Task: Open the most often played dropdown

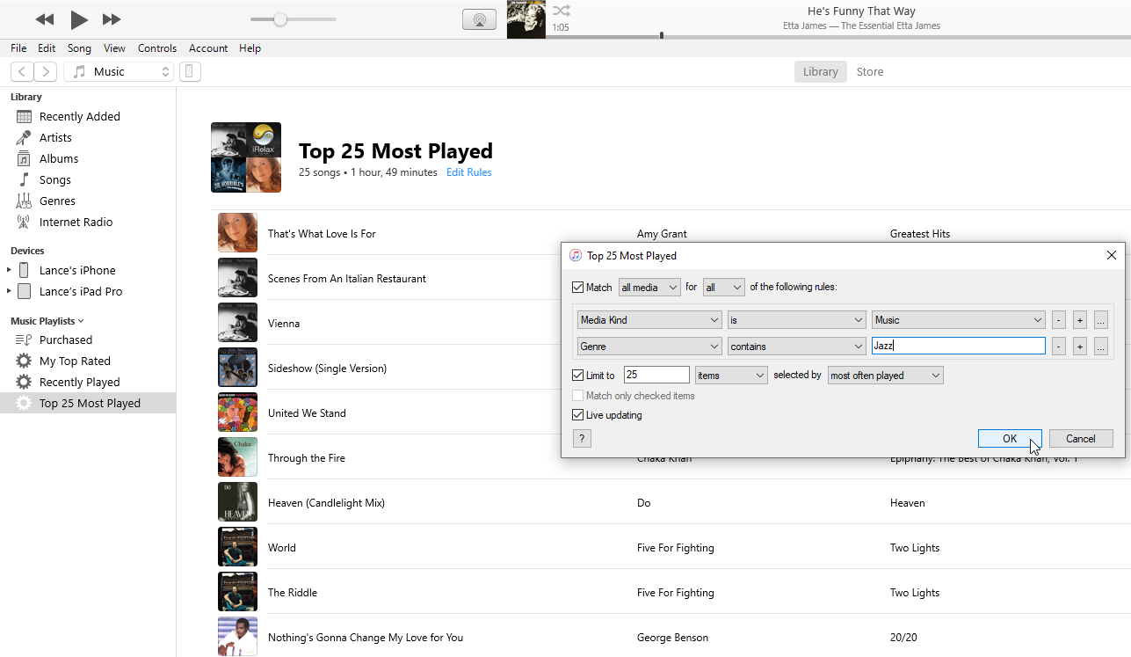Action: tap(885, 376)
